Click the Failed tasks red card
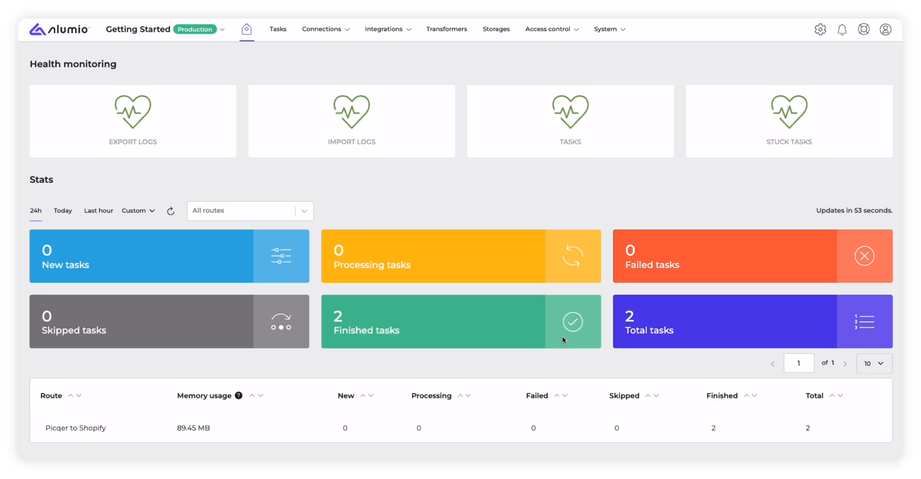 click(x=752, y=256)
